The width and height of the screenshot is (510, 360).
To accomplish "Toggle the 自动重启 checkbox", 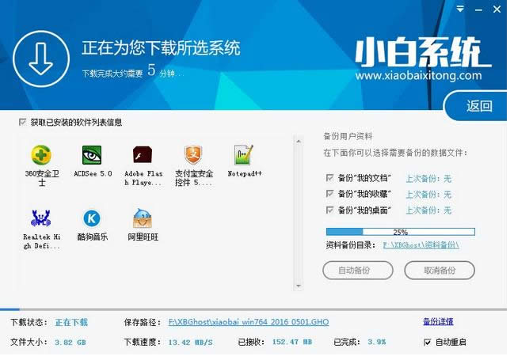I will click(427, 342).
